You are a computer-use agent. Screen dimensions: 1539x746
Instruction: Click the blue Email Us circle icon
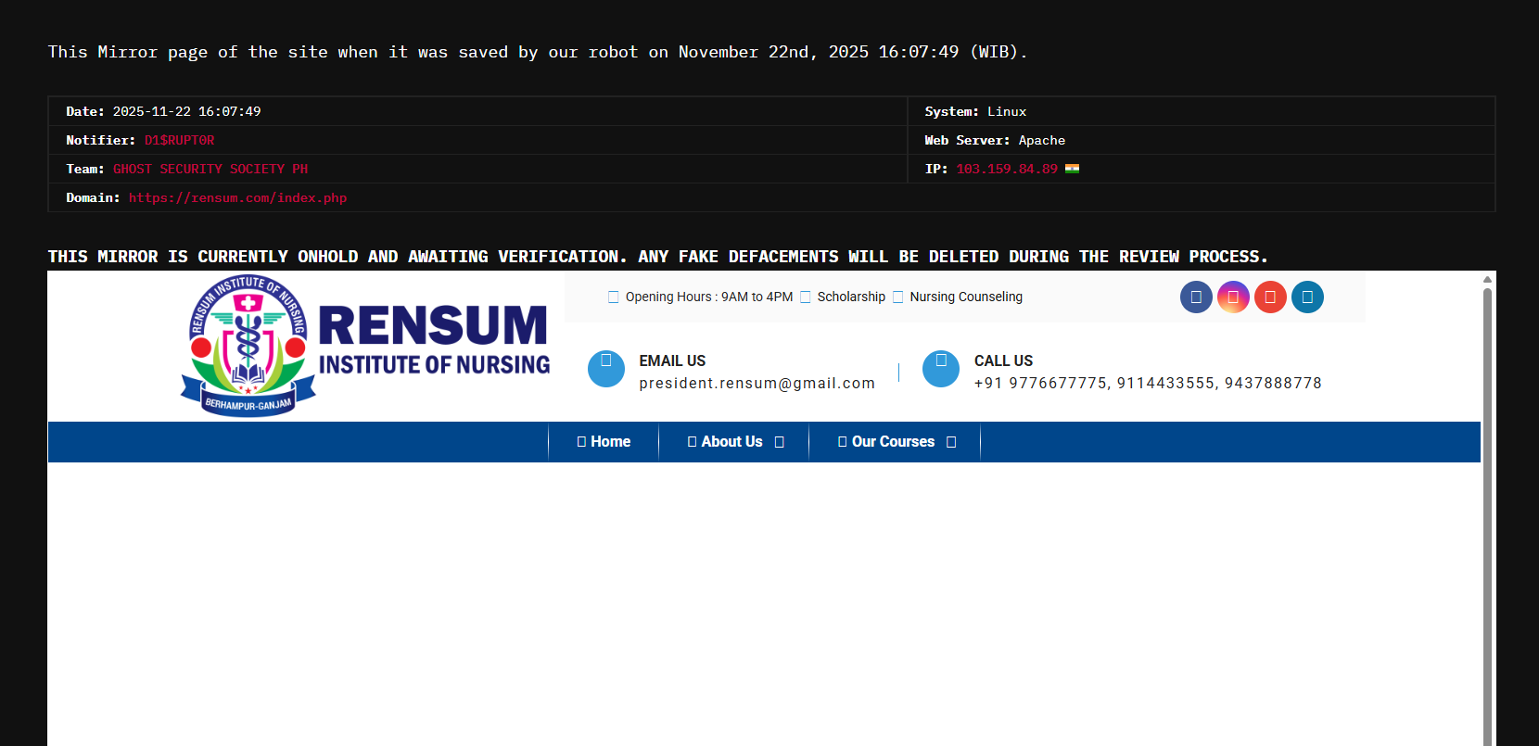(x=606, y=369)
